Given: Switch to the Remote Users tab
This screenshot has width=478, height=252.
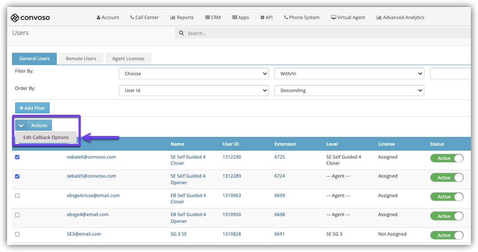Looking at the screenshot, I should pos(81,58).
